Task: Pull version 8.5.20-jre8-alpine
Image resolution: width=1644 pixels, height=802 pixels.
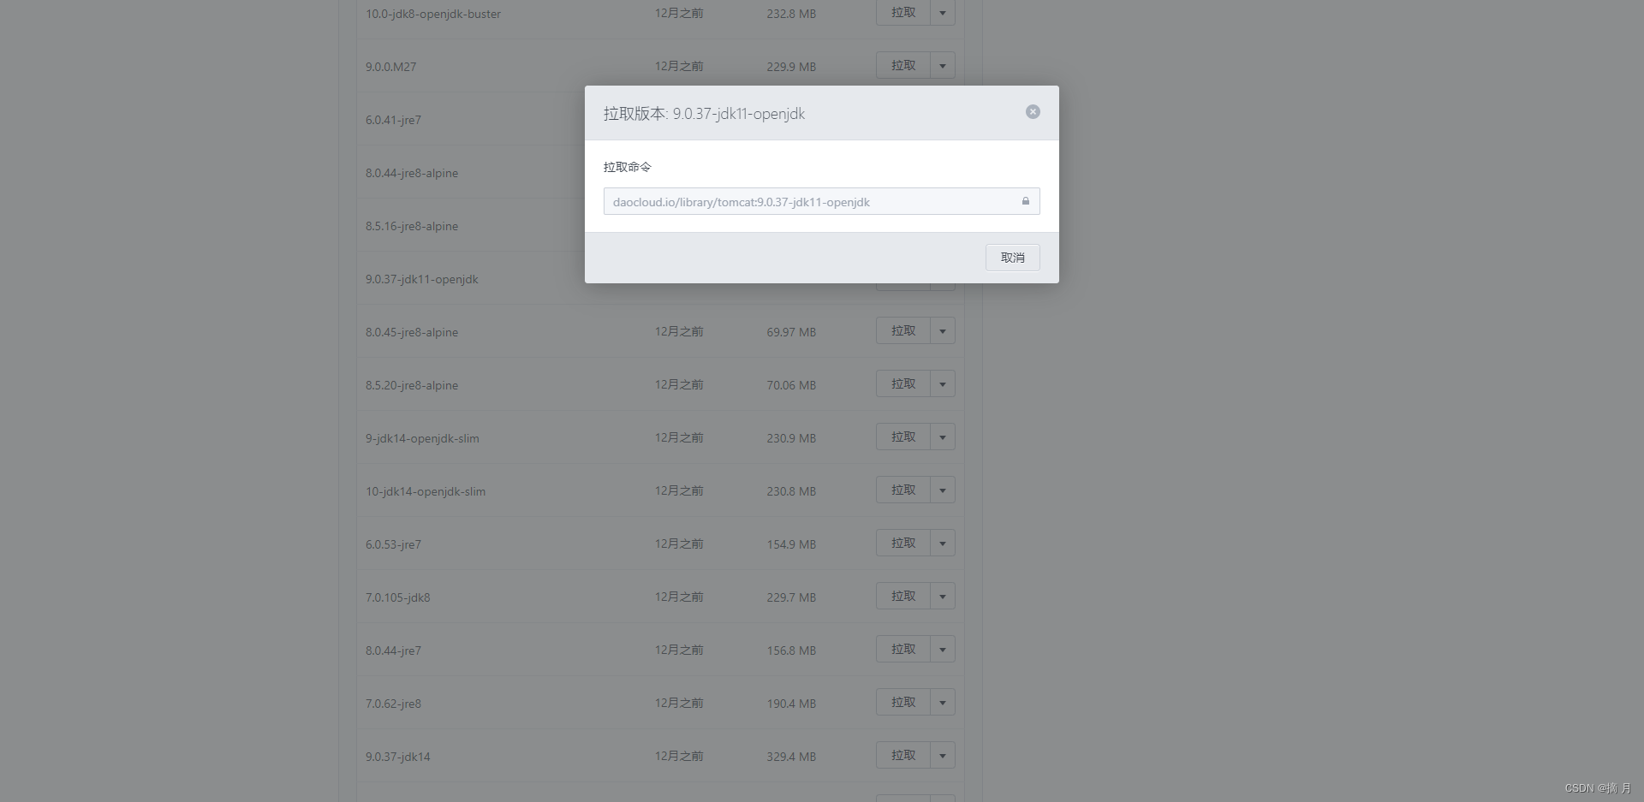Action: click(x=902, y=384)
